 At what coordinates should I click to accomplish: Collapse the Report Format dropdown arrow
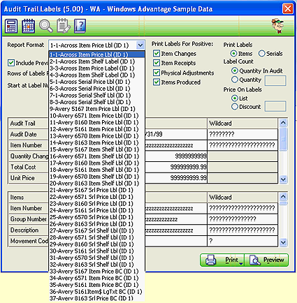point(140,45)
